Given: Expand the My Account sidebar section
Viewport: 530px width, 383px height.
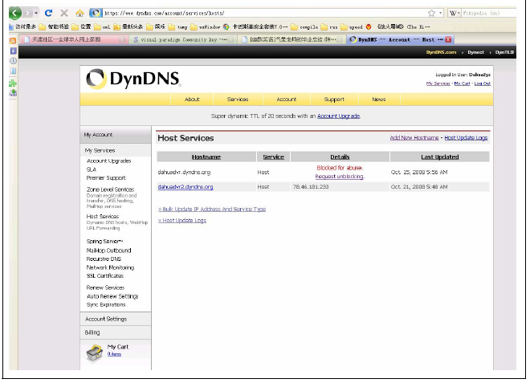Looking at the screenshot, I should pyautogui.click(x=116, y=135).
